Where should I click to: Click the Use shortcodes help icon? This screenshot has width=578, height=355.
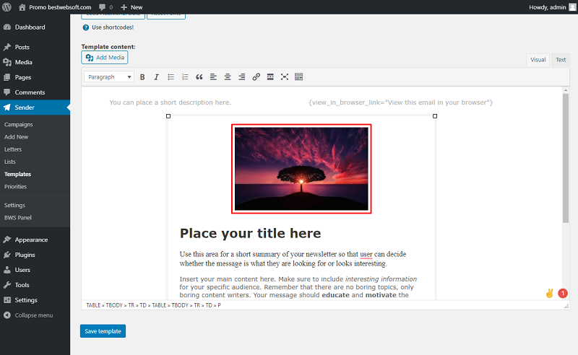85,27
